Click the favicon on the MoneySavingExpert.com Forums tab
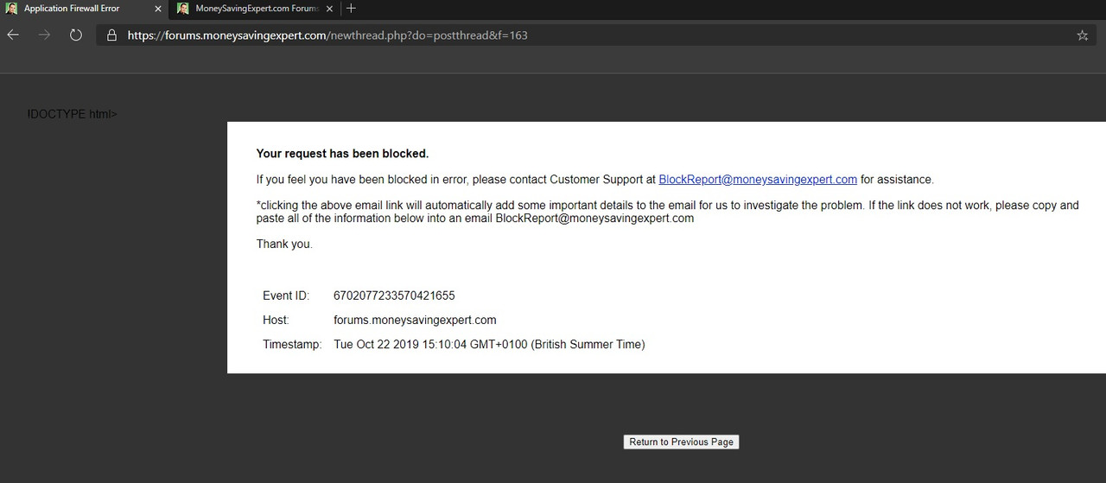 click(x=183, y=9)
